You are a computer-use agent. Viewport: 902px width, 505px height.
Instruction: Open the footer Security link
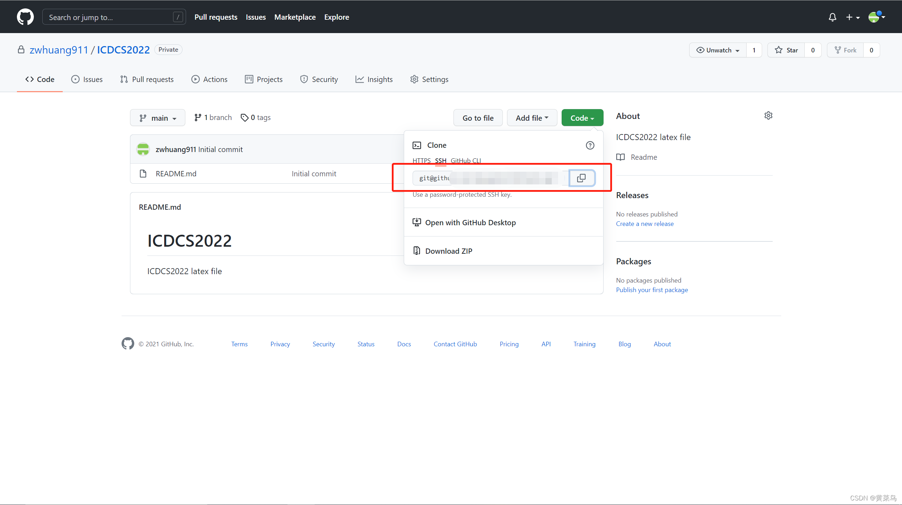pyautogui.click(x=323, y=344)
